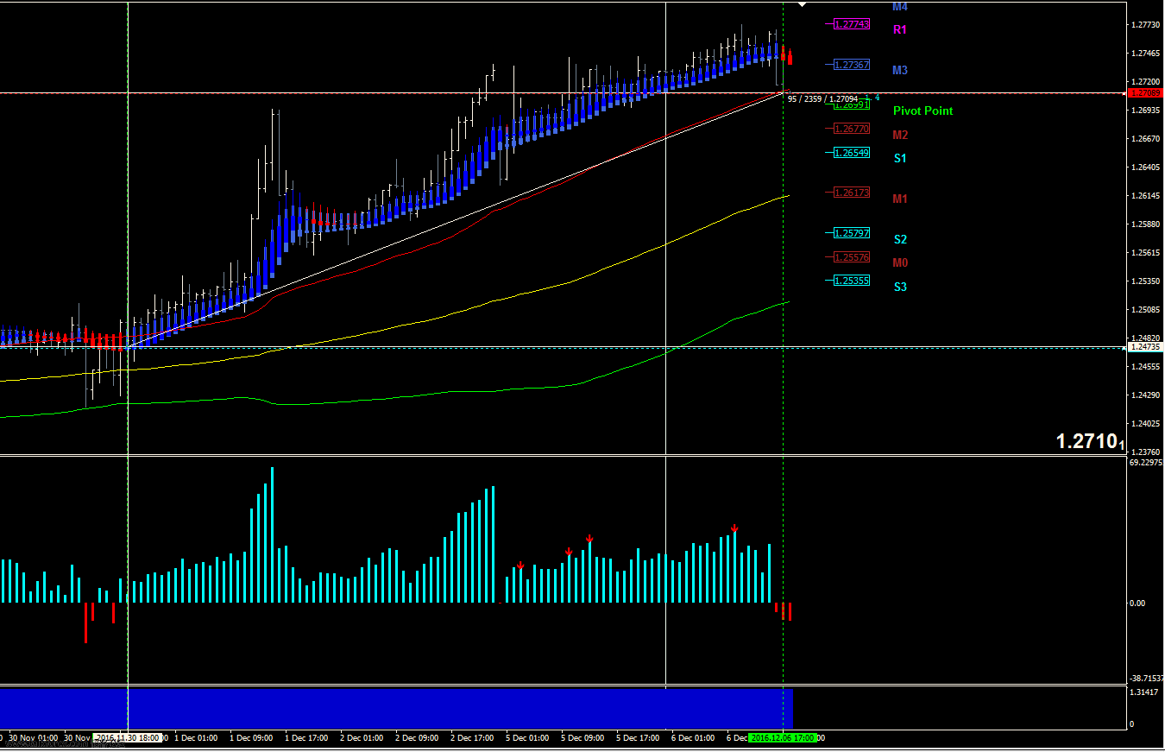
Task: Click the magenta 1.27743 price tag
Action: (851, 24)
